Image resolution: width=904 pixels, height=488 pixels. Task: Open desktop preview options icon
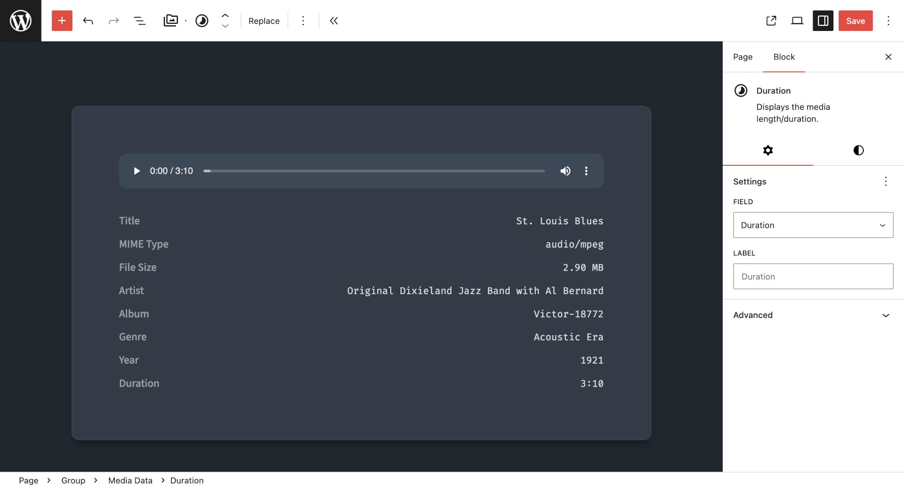797,20
